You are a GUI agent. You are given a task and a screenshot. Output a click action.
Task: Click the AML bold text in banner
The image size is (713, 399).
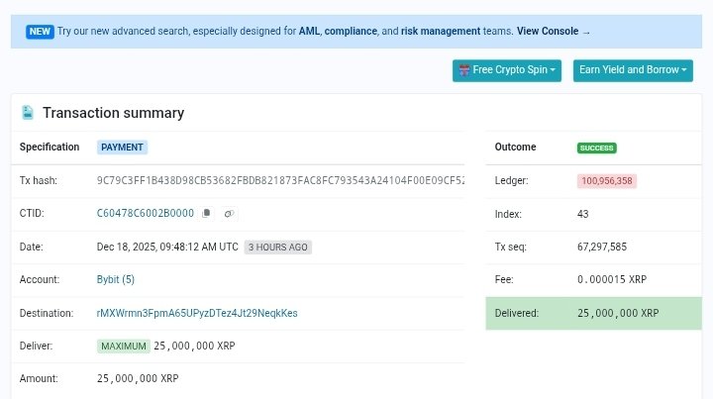(x=309, y=32)
